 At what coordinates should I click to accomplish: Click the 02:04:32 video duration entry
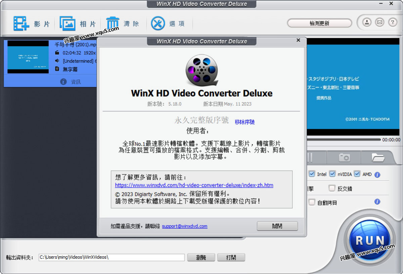(x=72, y=53)
